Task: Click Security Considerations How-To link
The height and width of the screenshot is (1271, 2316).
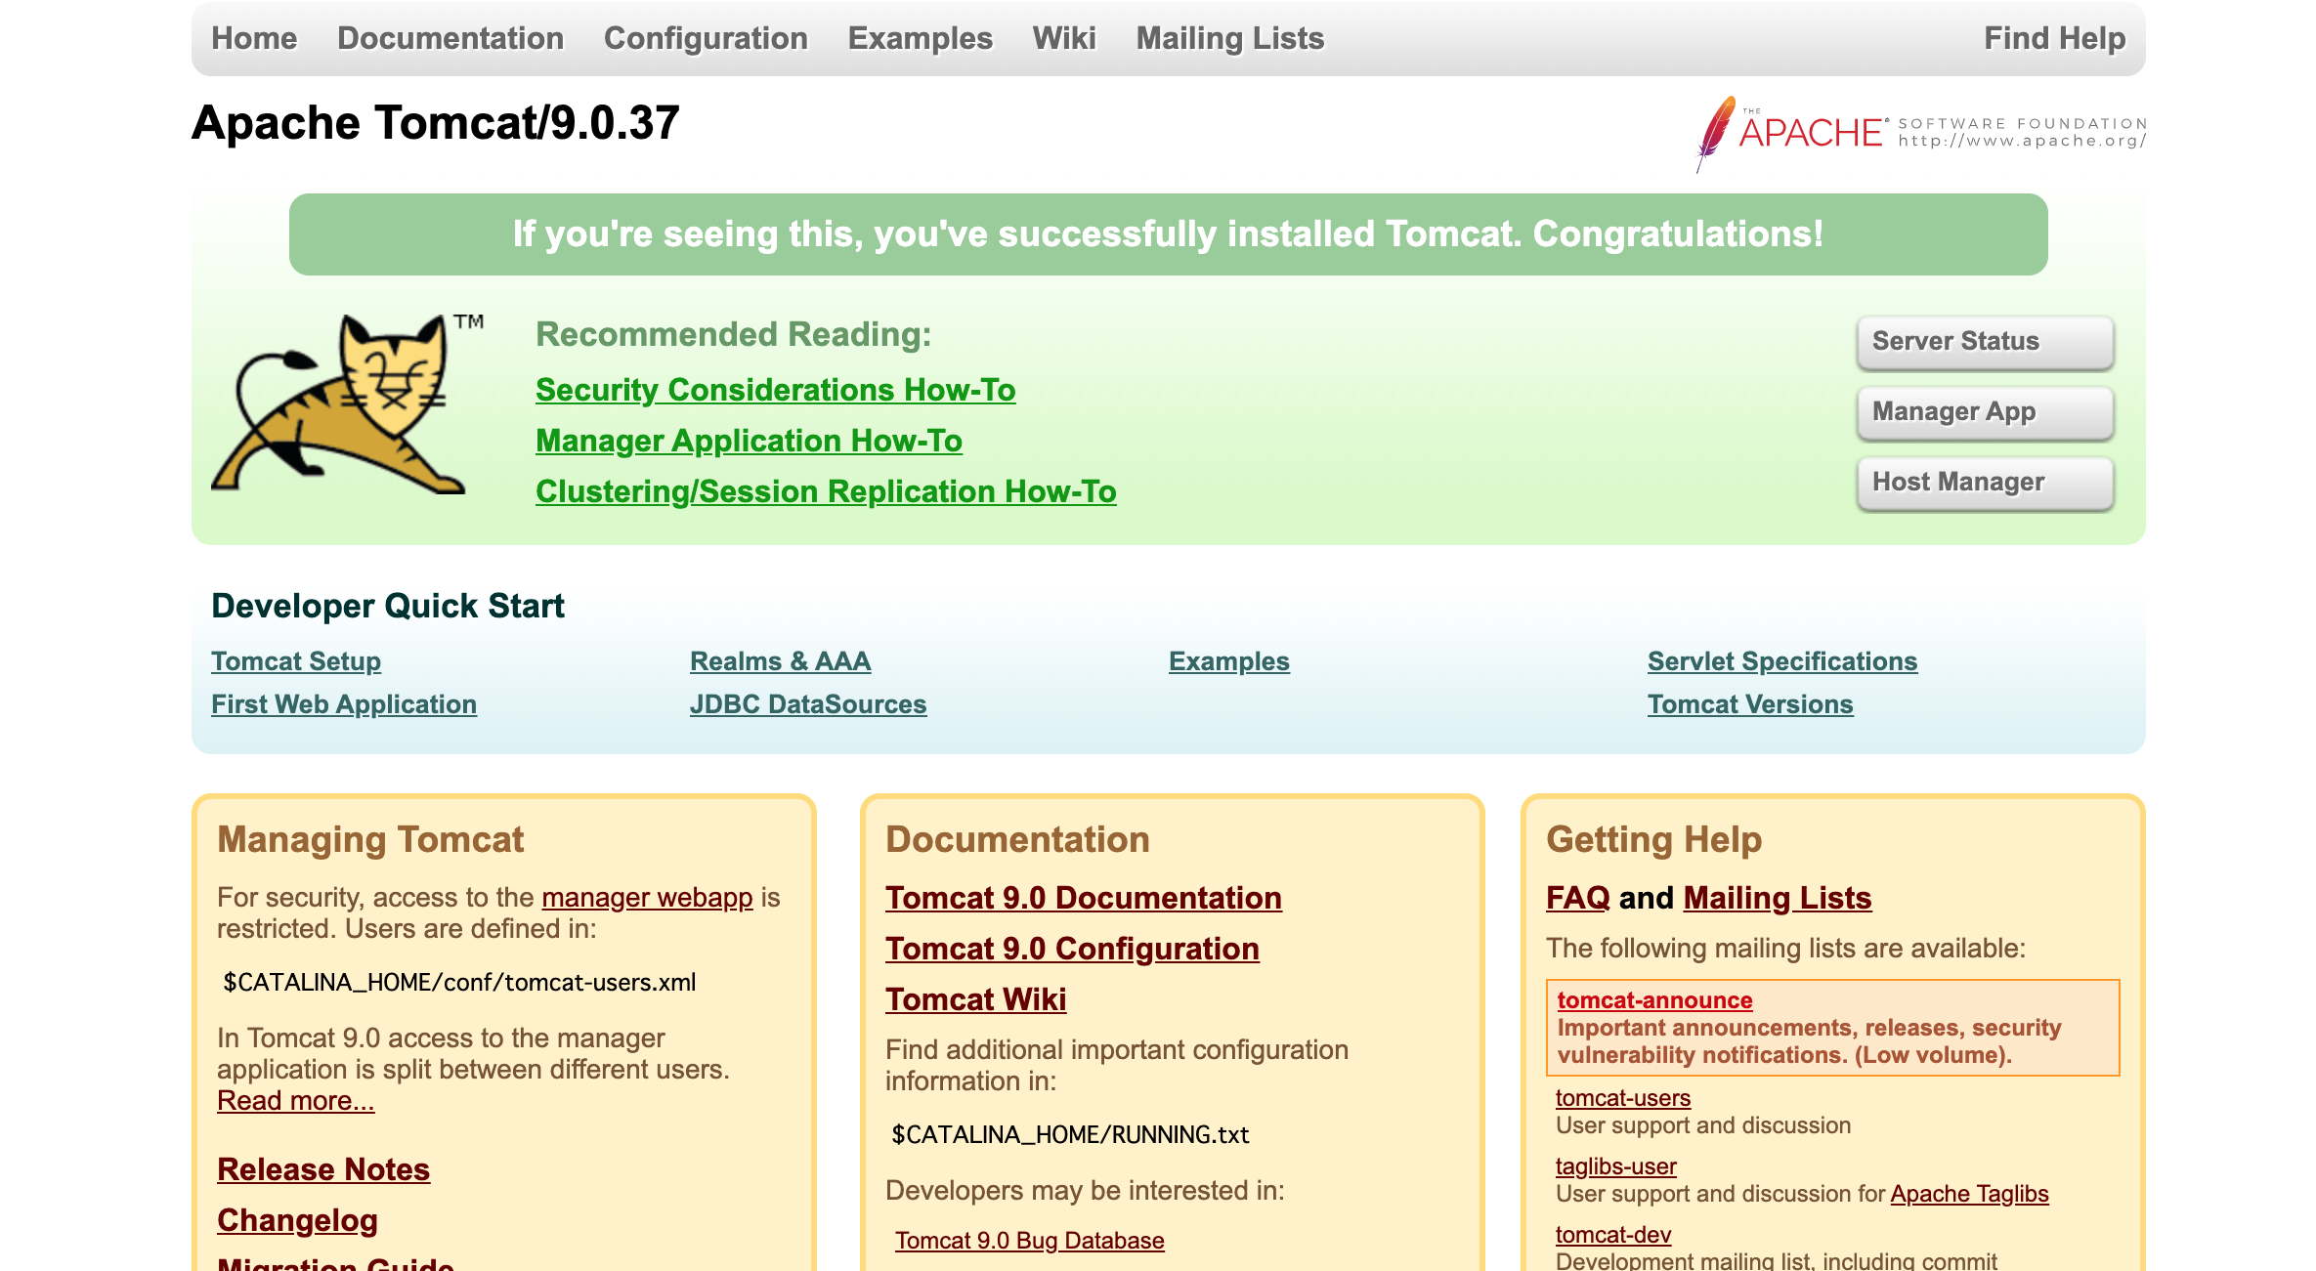Action: 778,390
